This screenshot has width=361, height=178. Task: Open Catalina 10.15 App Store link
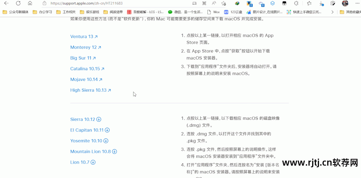(x=87, y=69)
